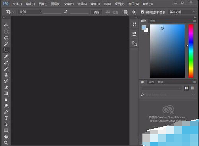Switch library to list view
This screenshot has width=199, height=146.
click(192, 88)
